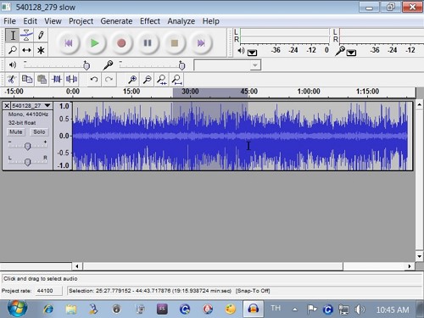Click the track pan slider knob
The height and width of the screenshot is (318, 424).
tap(27, 162)
